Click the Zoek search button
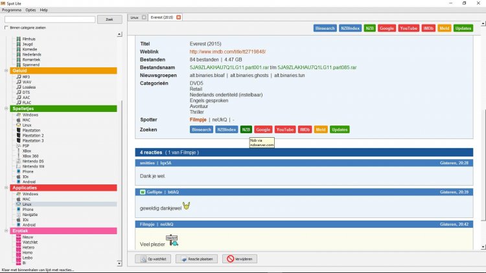486x273 pixels. tap(110, 19)
